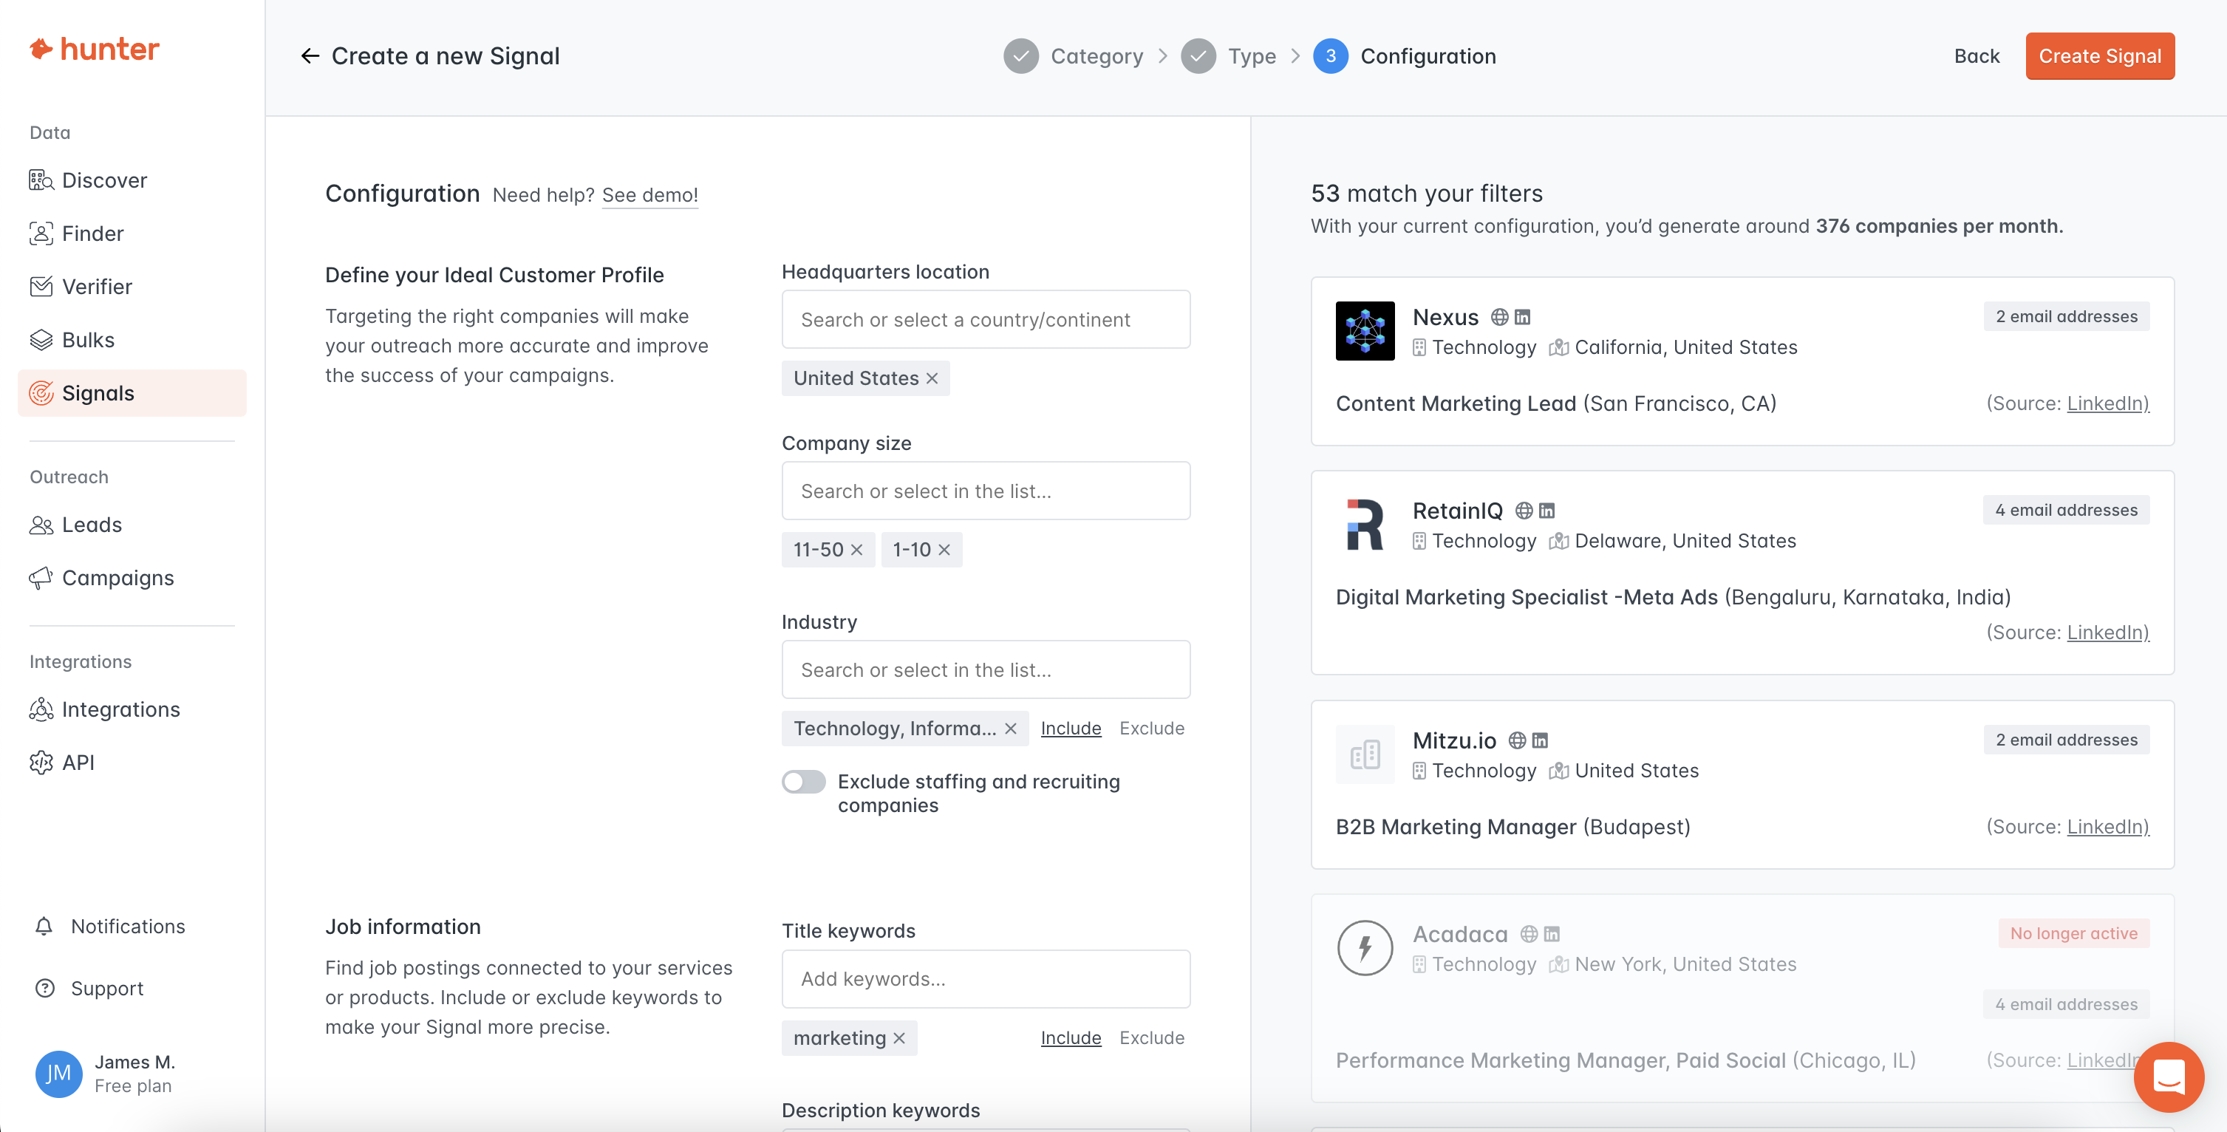Viewport: 2227px width, 1132px height.
Task: Remove United States location tag
Action: (x=932, y=379)
